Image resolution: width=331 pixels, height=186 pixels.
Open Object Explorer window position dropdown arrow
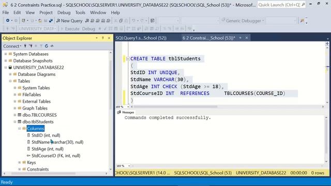point(97,38)
